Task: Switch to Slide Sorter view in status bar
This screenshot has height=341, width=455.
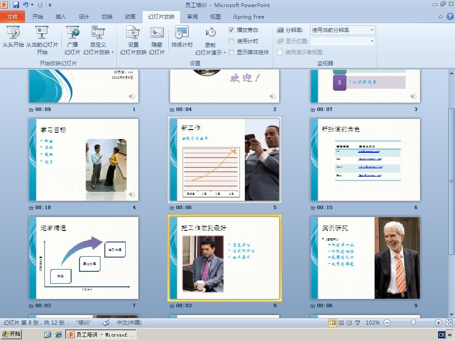Action: click(341, 323)
